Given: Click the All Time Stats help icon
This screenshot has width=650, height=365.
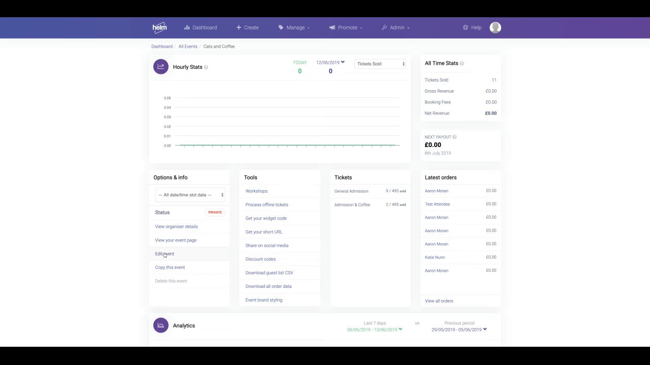Looking at the screenshot, I should tap(462, 63).
